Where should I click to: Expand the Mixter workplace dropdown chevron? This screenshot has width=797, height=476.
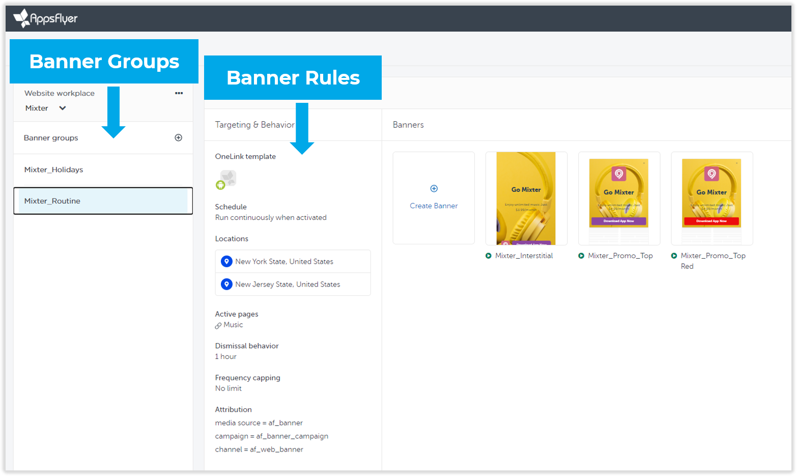(63, 108)
